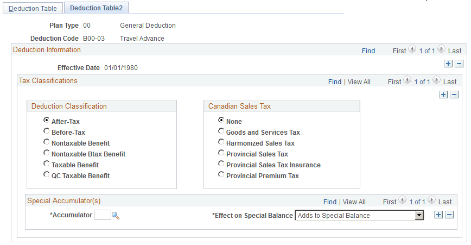The width and height of the screenshot is (471, 245).
Task: Select the Before-Tax deduction classification
Action: (46, 131)
